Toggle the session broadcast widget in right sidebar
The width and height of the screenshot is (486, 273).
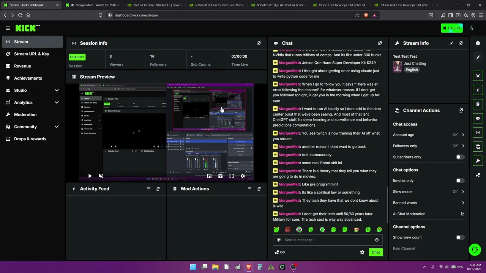point(478,132)
